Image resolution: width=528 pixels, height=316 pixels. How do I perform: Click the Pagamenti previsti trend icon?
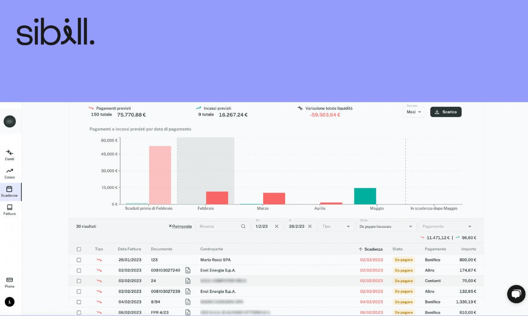tap(91, 108)
